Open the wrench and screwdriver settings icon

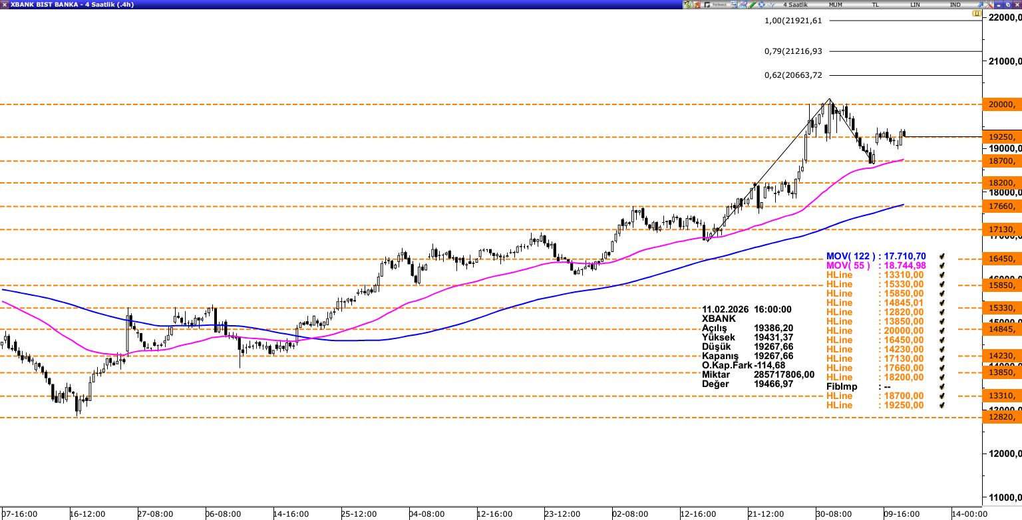click(x=697, y=5)
